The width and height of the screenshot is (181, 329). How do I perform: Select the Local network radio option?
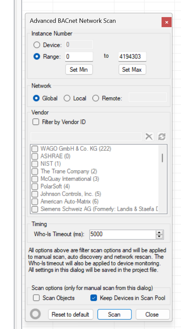tap(67, 98)
